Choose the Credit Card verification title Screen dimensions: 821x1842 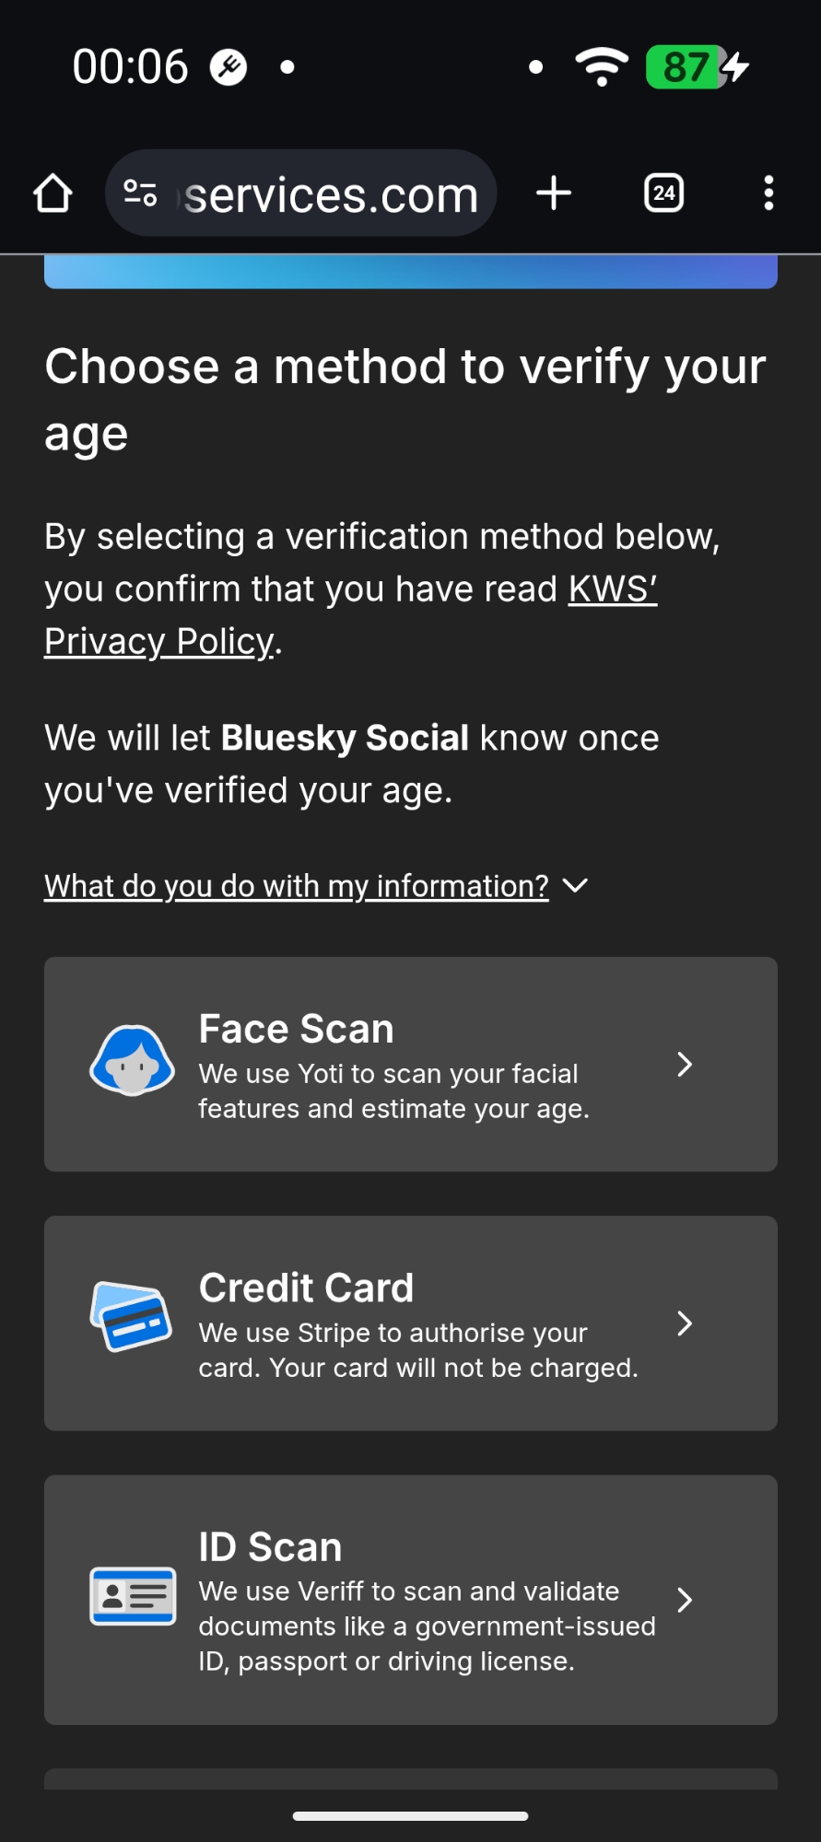pos(306,1288)
